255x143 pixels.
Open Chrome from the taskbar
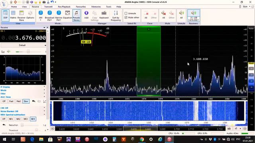pos(142,139)
